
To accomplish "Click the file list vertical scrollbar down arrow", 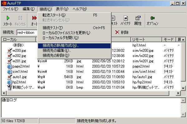I will click(x=184, y=88).
